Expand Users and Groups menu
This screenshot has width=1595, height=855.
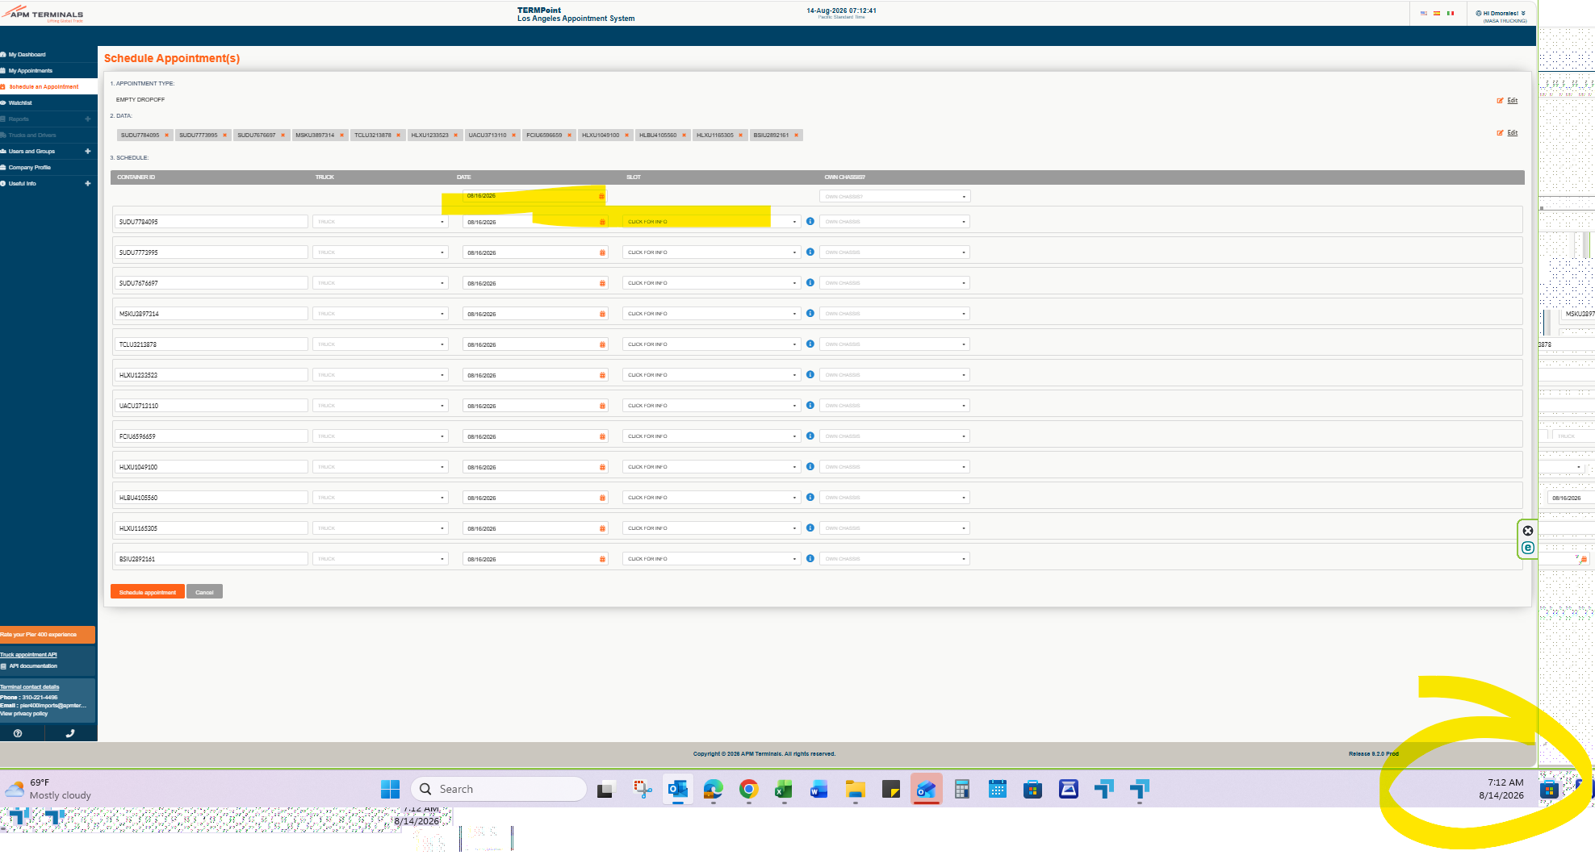point(87,152)
